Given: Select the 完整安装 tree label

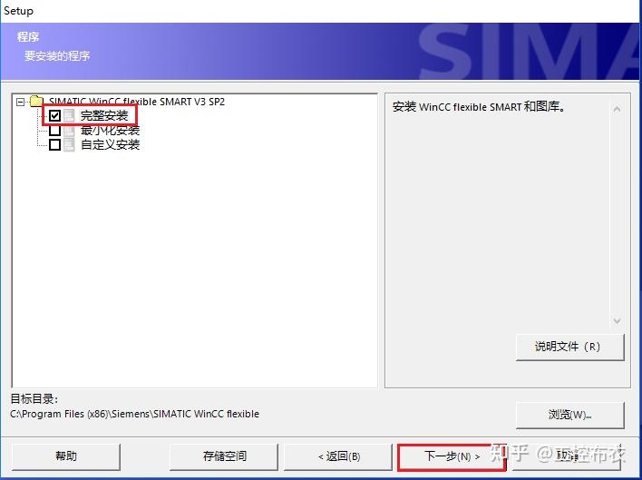Looking at the screenshot, I should coord(104,116).
